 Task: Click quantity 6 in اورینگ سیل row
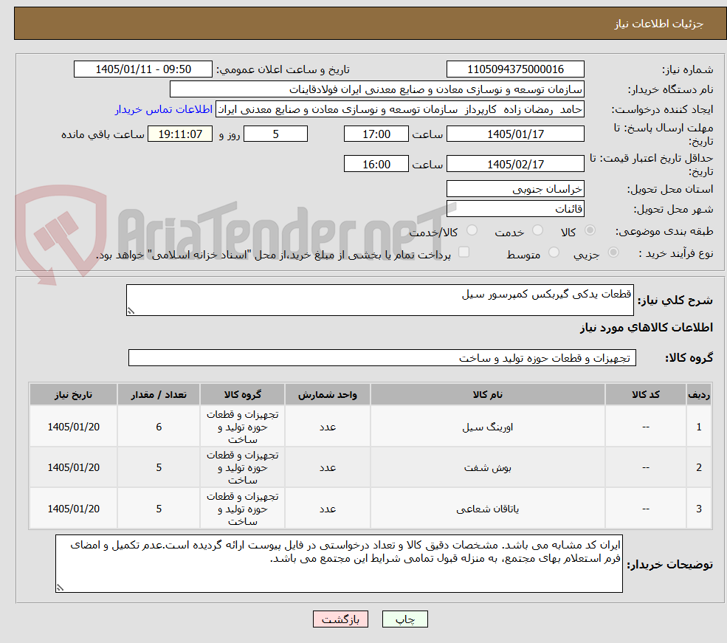[159, 427]
